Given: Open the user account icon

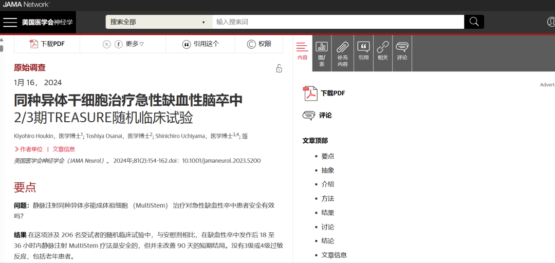Looking at the screenshot, I should [551, 22].
